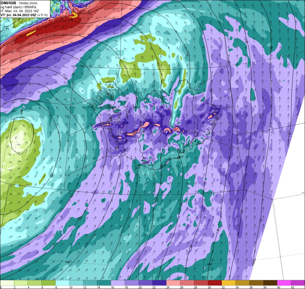
Task: Click the 122 contour label
Action: [71, 196]
